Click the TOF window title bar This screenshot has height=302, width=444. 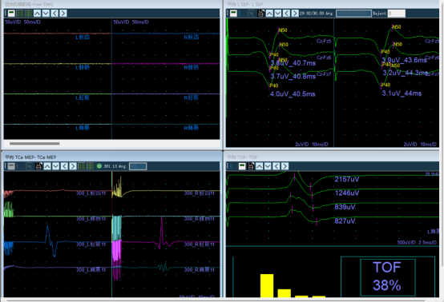[x=333, y=157]
